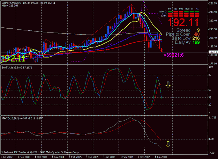Screen dimensions: 218x159
Task: Click the STR row label in signal table
Action: coord(164,14)
